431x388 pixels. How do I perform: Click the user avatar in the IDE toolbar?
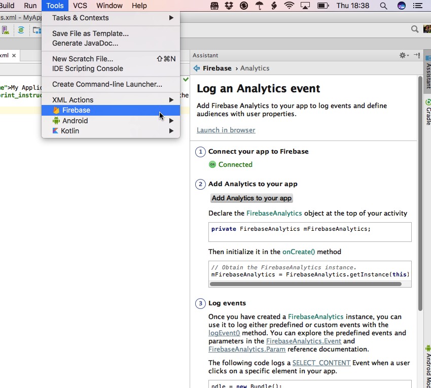(427, 29)
